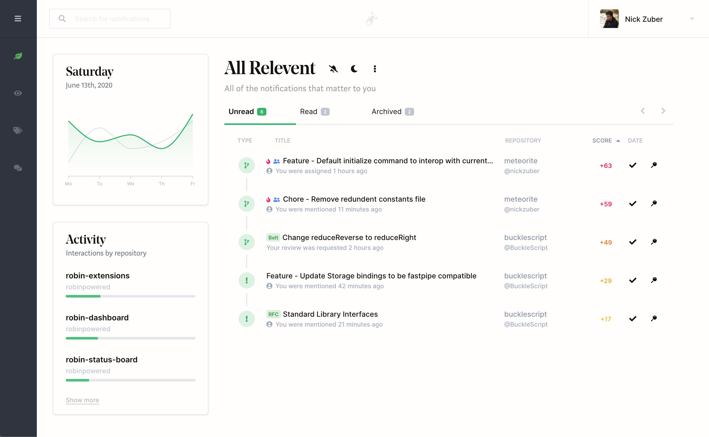This screenshot has width=709, height=437.
Task: Check off the Standard Library Interfaces notification
Action: (633, 319)
